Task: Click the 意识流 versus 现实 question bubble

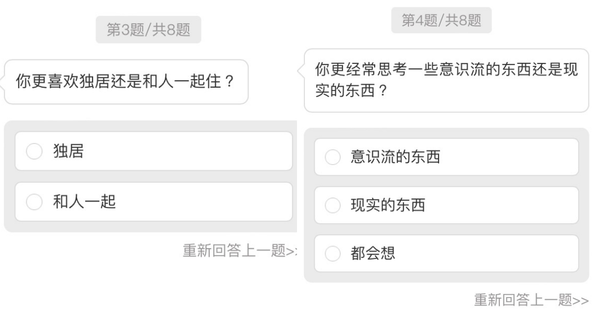Action: [445, 81]
